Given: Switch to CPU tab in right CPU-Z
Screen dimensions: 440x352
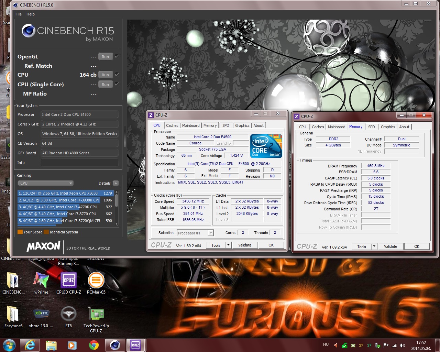Looking at the screenshot, I should (302, 127).
